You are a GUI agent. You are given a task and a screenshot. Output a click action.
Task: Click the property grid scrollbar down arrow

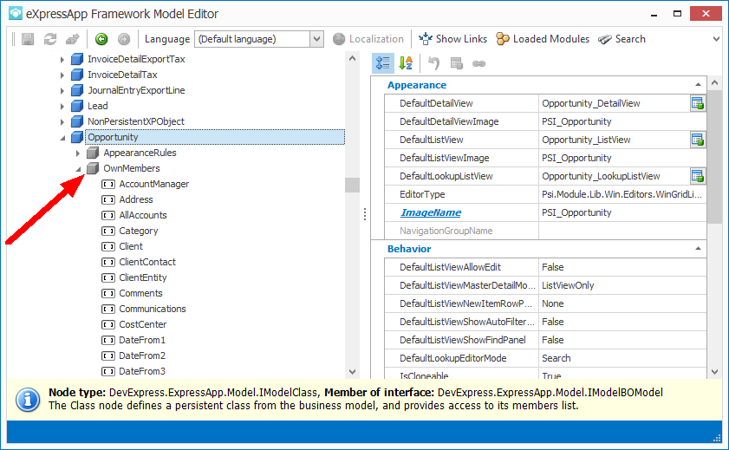tap(715, 372)
